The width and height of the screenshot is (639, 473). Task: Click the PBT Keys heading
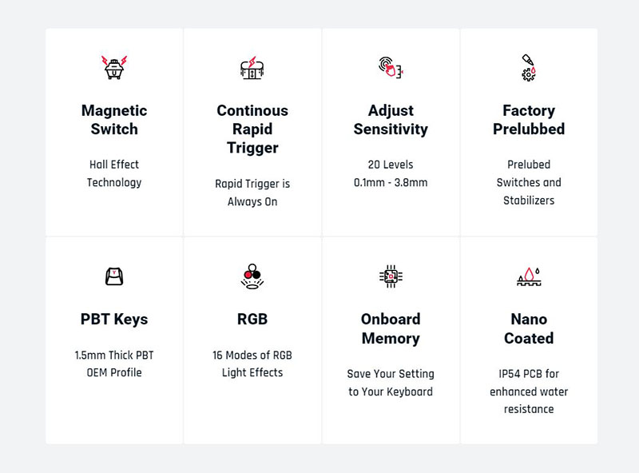[114, 320]
